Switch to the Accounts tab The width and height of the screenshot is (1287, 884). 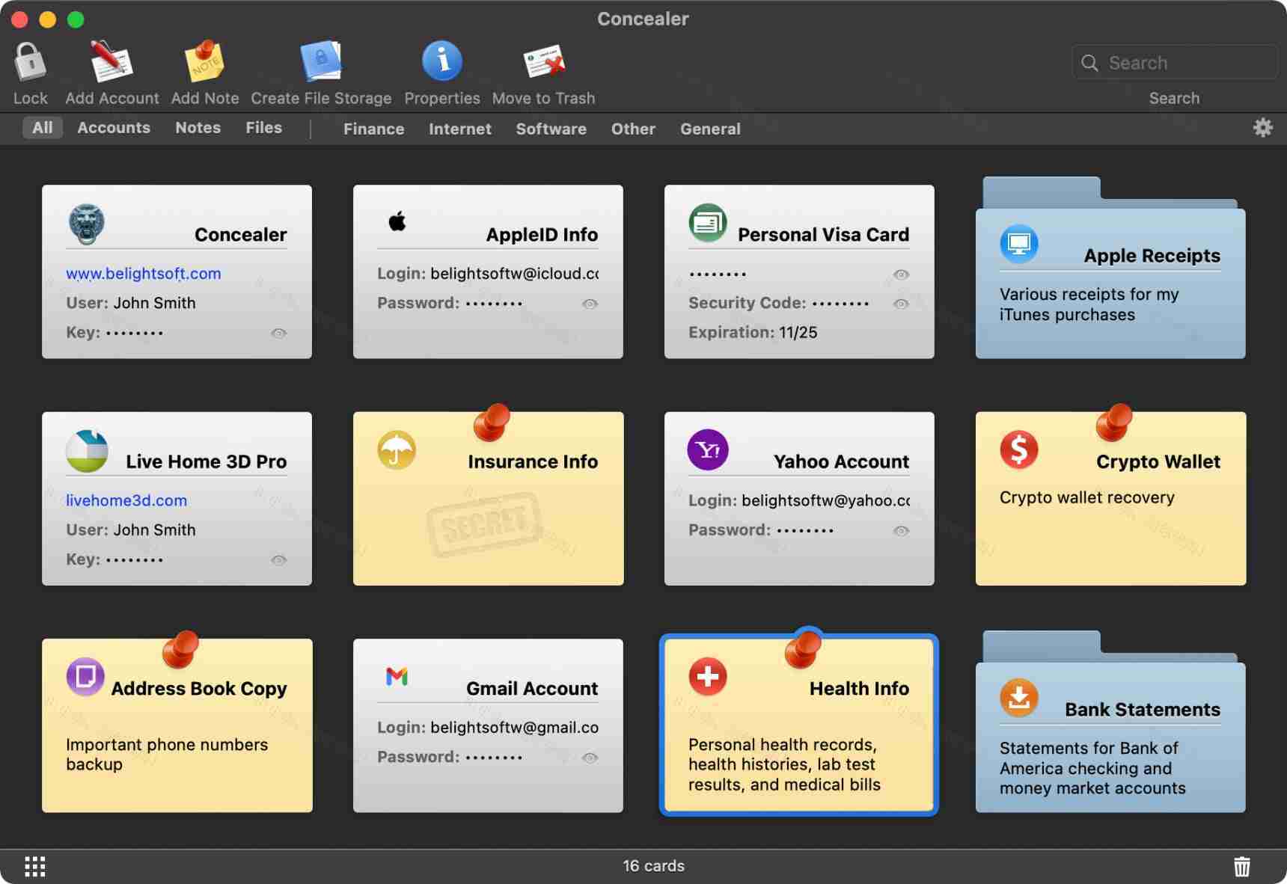coord(113,127)
